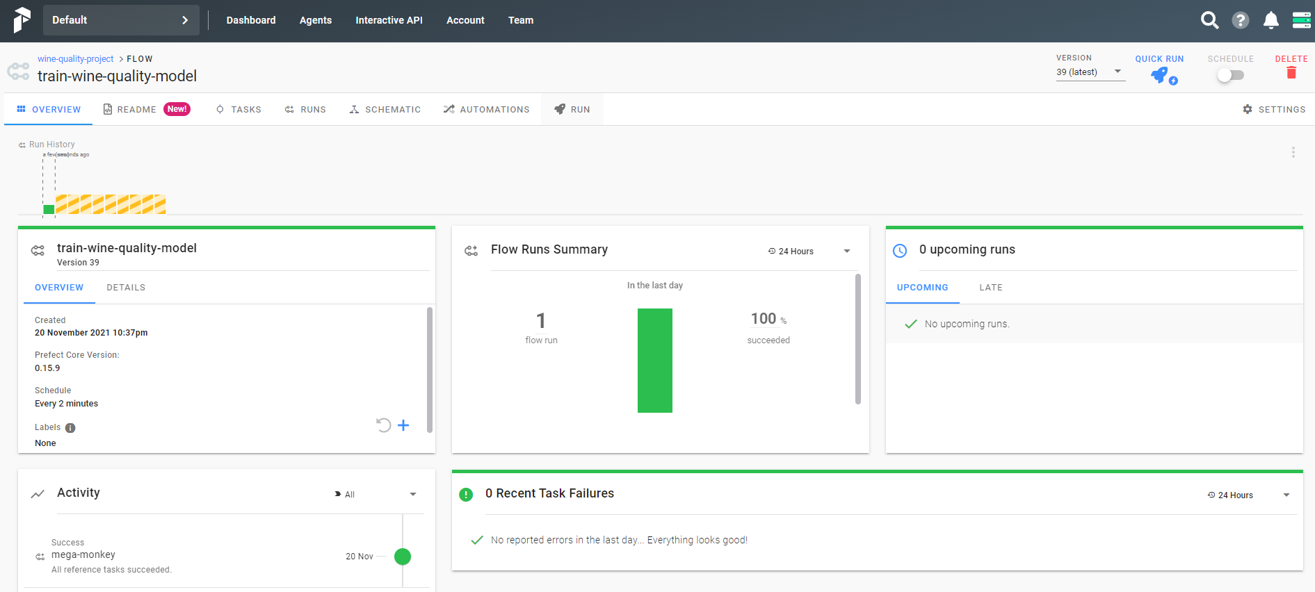Switch to the Automations tab
Screen dimensions: 1315x592
(x=486, y=110)
